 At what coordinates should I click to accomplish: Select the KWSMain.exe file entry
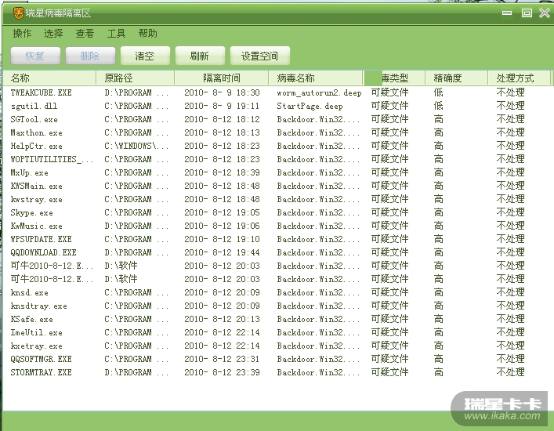tap(36, 186)
